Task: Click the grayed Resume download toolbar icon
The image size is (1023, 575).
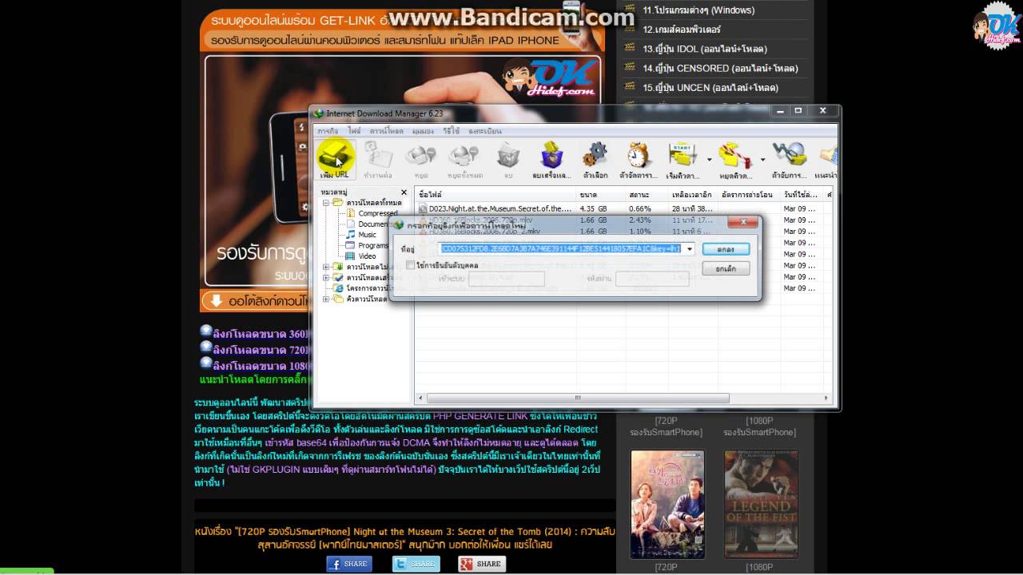Action: coord(377,159)
